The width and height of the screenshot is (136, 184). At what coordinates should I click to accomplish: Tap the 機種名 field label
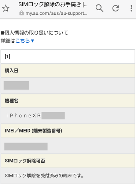12,101
